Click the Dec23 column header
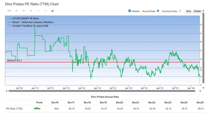This screenshot has height=116, width=209. click(168, 103)
